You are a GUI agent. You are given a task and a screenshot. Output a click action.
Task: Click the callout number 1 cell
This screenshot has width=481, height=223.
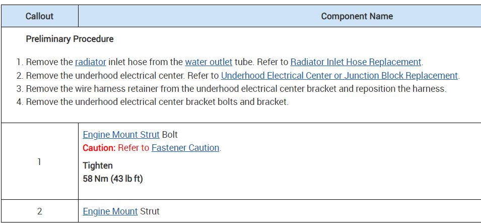[x=39, y=162]
